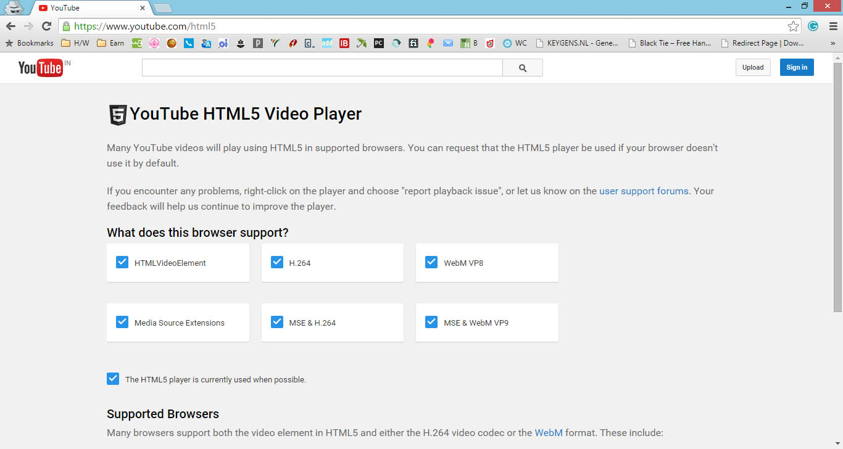The height and width of the screenshot is (449, 843).
Task: Toggle the MSE & WebM VP9 checkbox
Action: (x=431, y=323)
